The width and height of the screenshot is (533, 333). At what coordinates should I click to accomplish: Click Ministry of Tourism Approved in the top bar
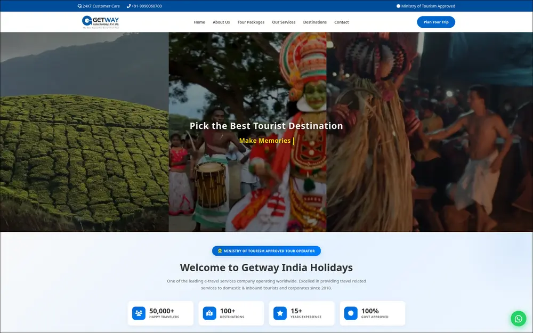coord(429,6)
